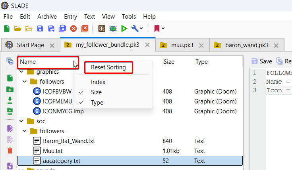Collapse the graphics folder
The width and height of the screenshot is (292, 170).
[x=21, y=72]
